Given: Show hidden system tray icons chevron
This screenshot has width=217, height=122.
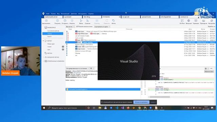Looking at the screenshot, I should (x=185, y=108).
